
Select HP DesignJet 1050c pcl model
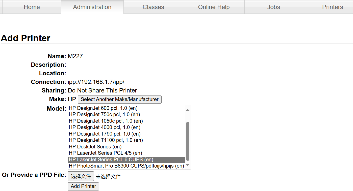(x=127, y=121)
